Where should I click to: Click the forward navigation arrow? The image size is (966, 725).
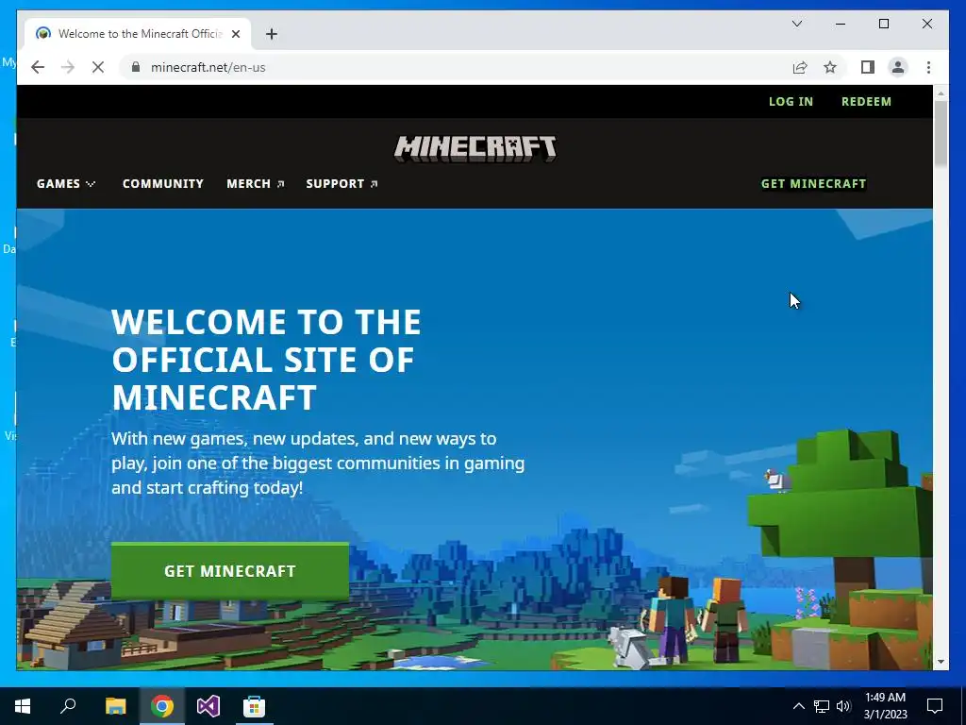[x=68, y=67]
